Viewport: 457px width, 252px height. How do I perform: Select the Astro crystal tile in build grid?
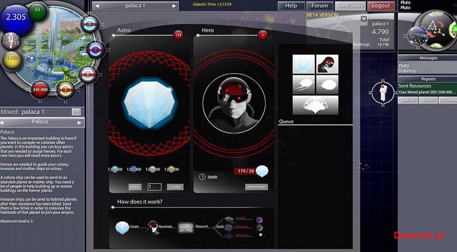pyautogui.click(x=303, y=64)
